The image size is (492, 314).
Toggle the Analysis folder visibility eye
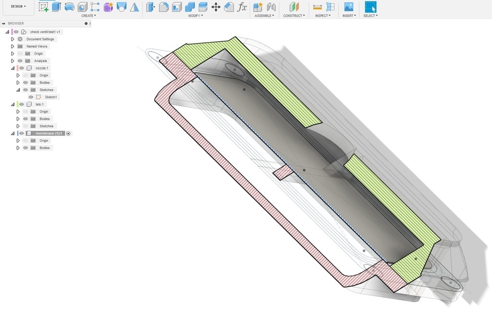point(19,60)
